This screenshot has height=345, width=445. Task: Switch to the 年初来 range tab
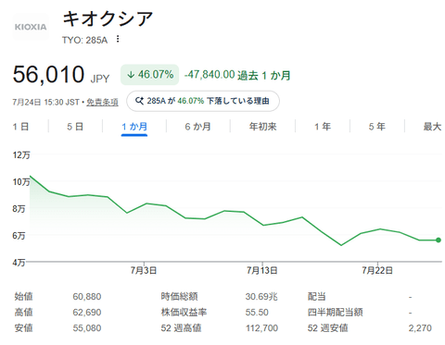tap(262, 127)
